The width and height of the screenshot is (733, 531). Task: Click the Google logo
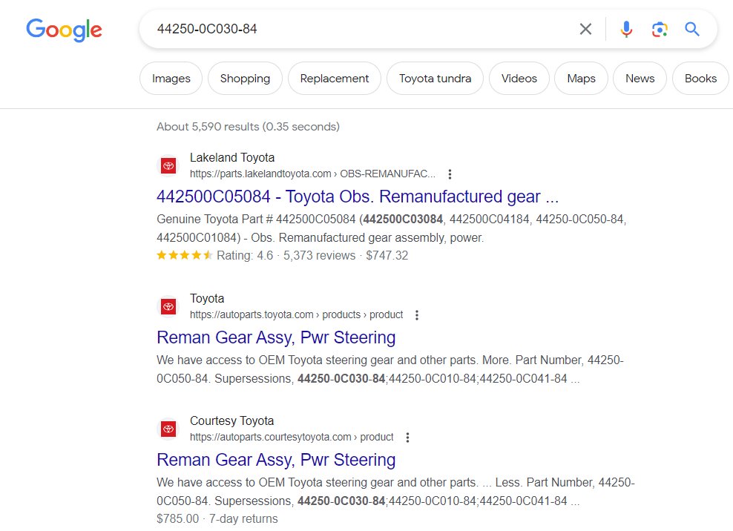[x=64, y=30]
